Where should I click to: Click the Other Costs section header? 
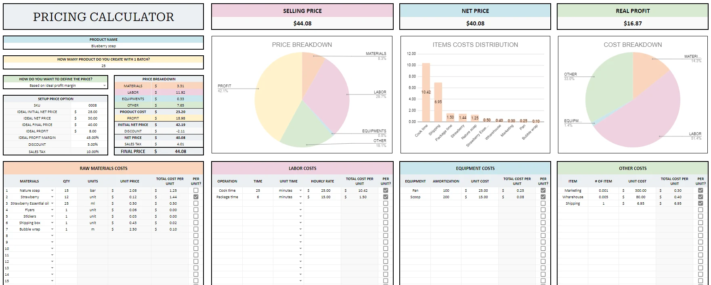(x=633, y=168)
